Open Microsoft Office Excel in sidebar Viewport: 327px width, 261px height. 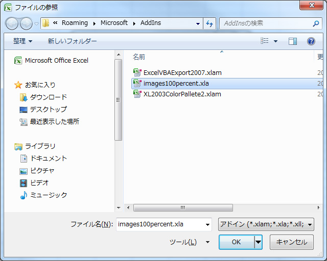pos(56,60)
